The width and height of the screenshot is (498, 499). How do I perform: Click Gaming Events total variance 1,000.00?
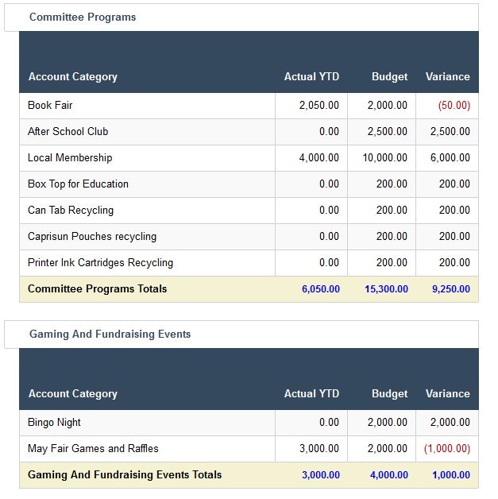coord(451,475)
